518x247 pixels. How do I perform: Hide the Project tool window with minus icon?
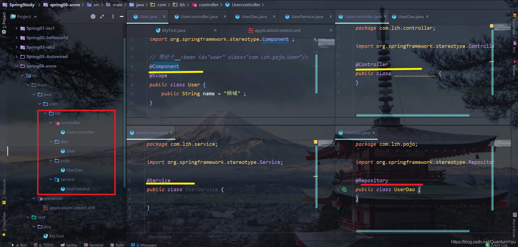pyautogui.click(x=122, y=16)
